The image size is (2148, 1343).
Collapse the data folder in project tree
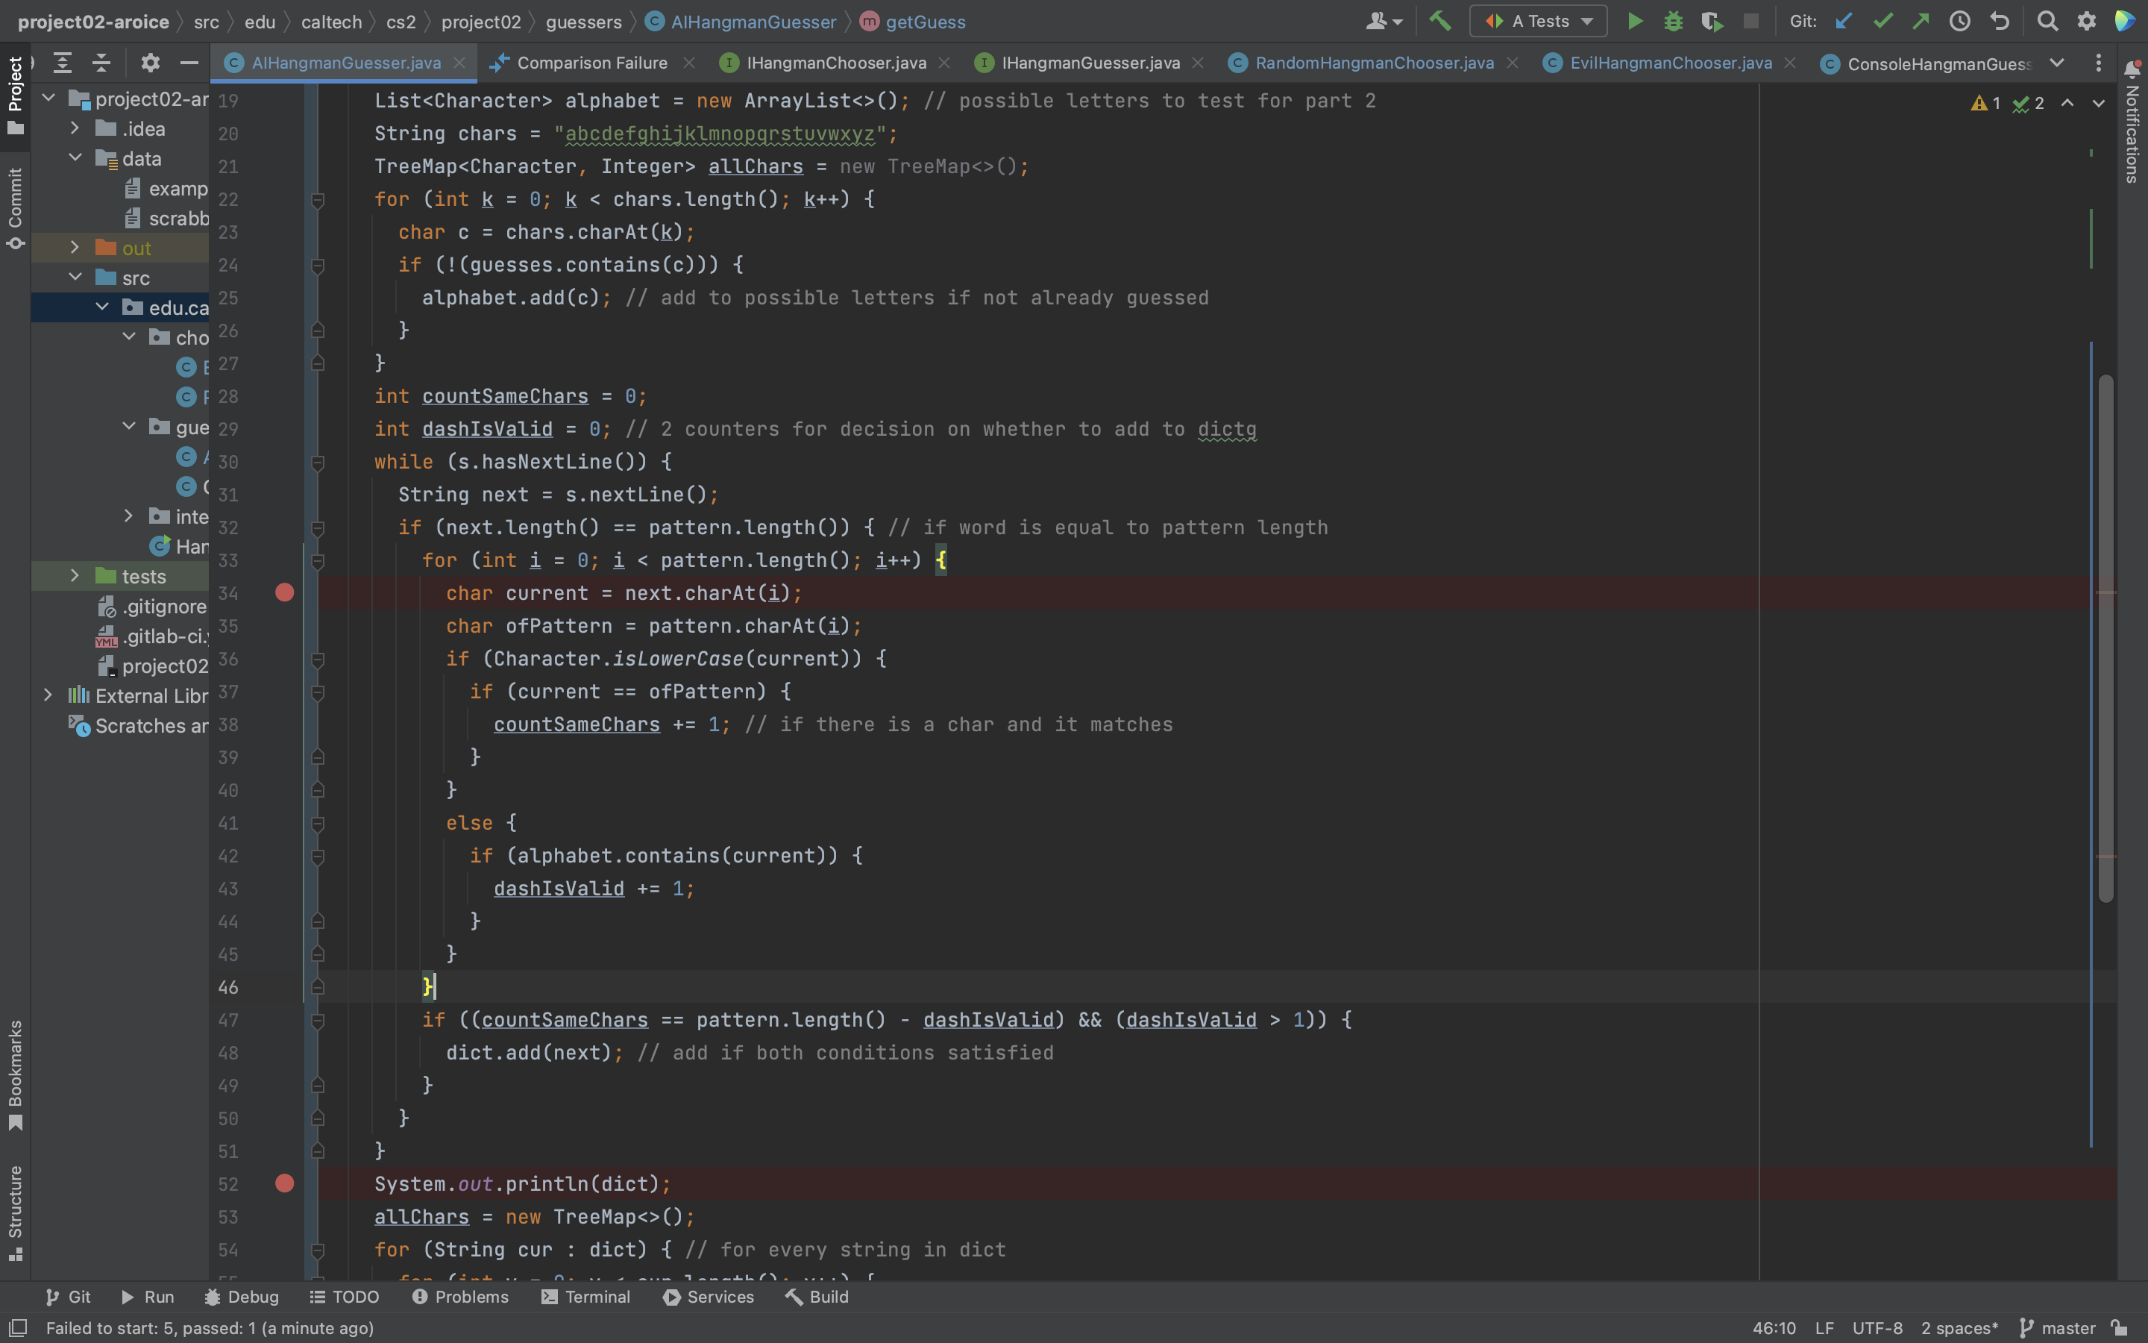75,158
